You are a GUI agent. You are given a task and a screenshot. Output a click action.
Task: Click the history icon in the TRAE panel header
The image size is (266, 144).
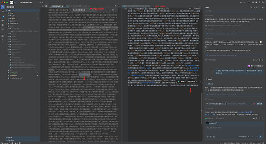(254, 7)
